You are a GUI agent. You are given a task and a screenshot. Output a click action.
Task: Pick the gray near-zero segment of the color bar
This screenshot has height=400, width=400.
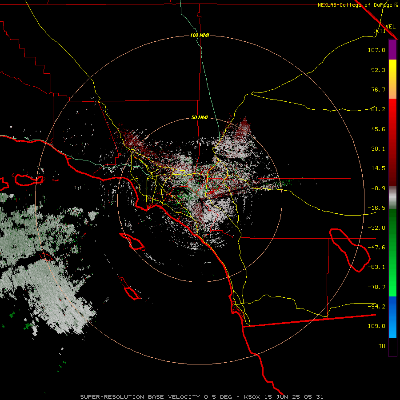click(392, 198)
